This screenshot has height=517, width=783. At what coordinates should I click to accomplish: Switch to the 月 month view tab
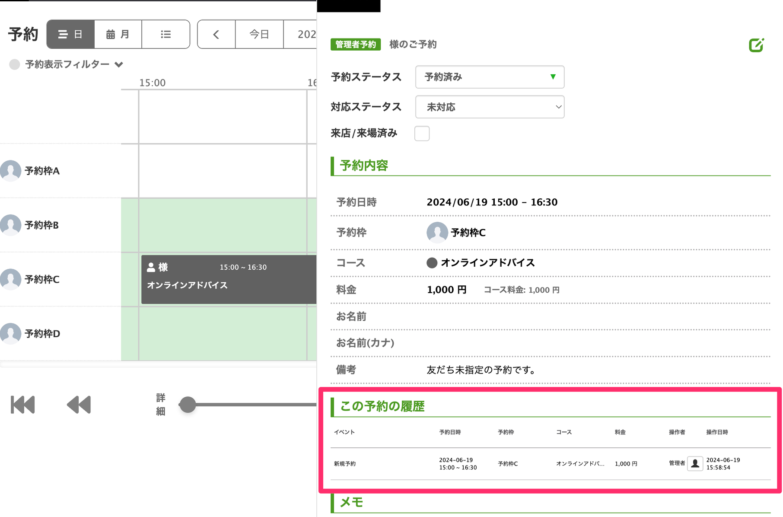tap(118, 34)
